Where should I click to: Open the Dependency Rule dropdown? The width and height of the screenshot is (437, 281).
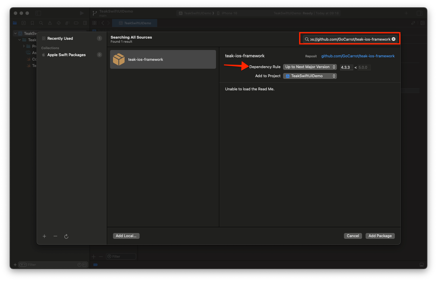pyautogui.click(x=310, y=67)
